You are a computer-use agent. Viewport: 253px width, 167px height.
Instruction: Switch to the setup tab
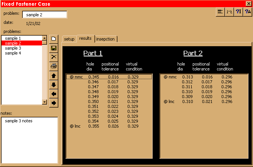(x=69, y=39)
